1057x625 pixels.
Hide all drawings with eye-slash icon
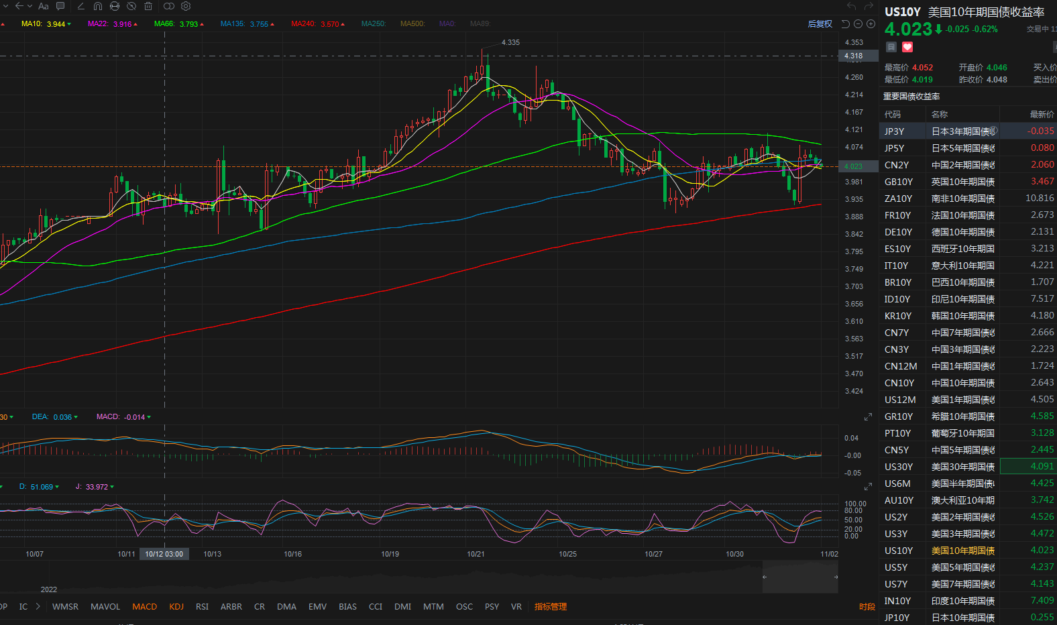[131, 6]
